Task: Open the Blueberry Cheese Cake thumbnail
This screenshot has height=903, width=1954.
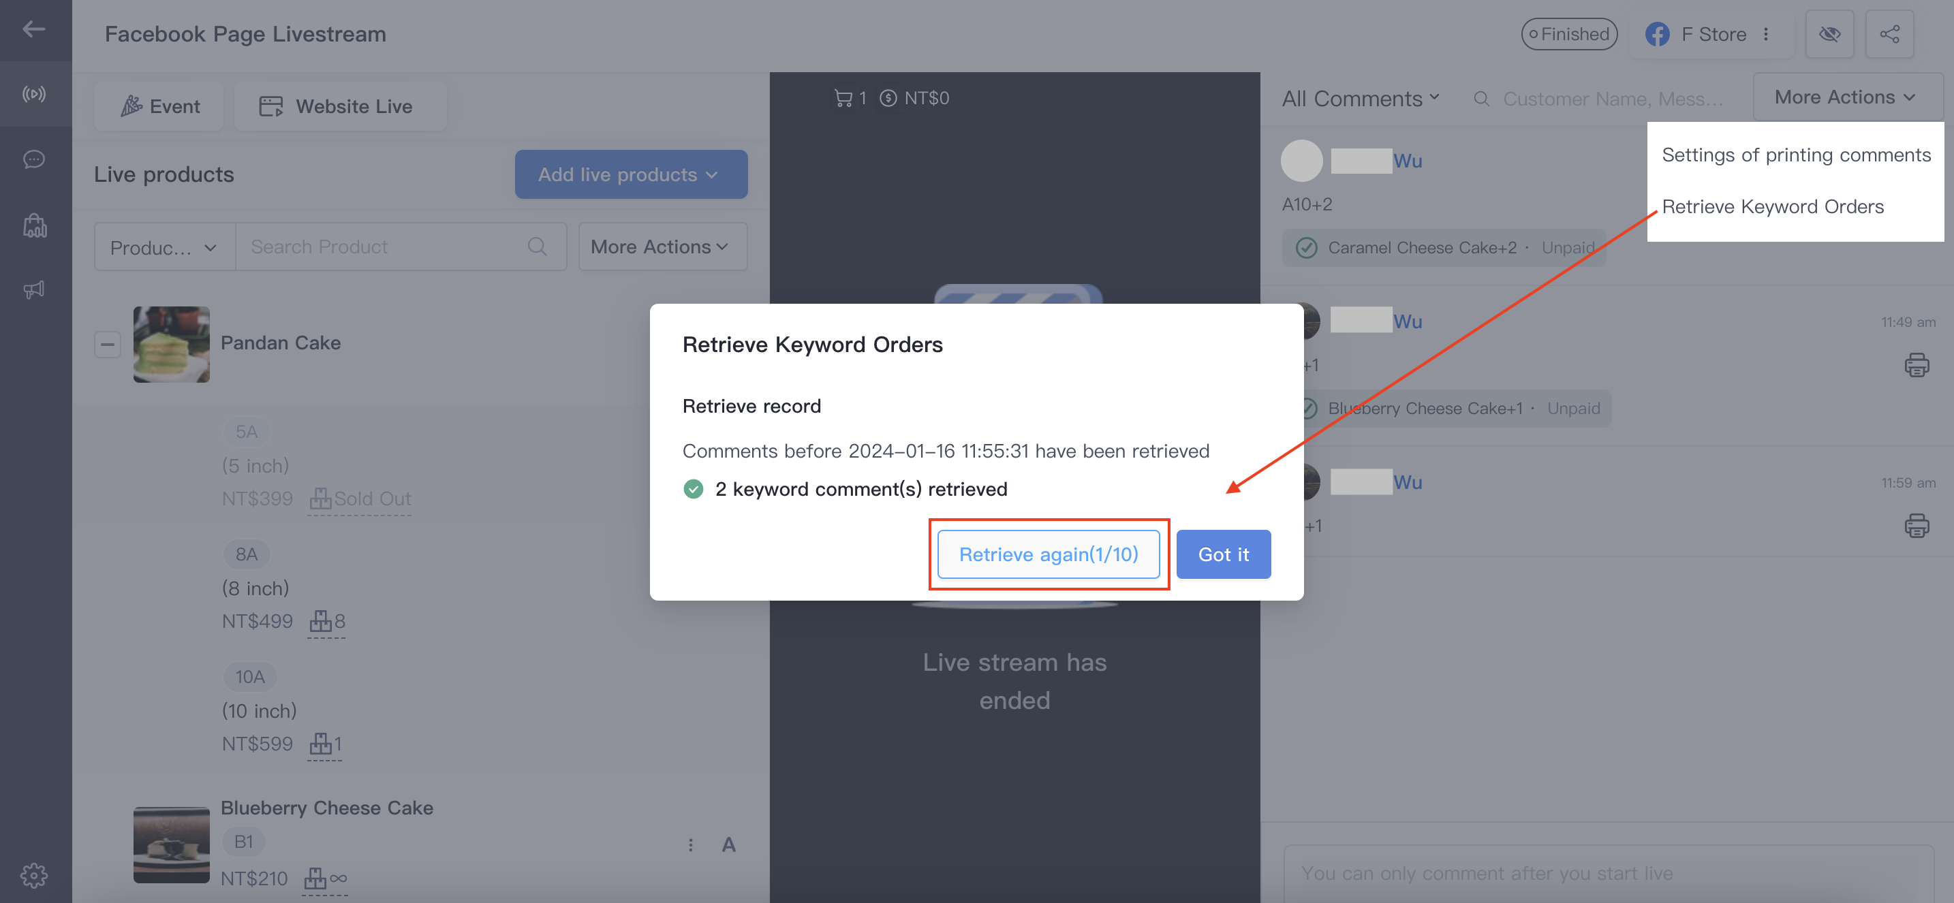Action: click(x=172, y=844)
